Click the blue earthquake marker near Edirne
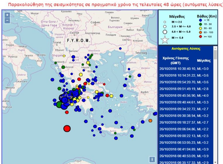This screenshot has height=164, width=223. coord(120,48)
